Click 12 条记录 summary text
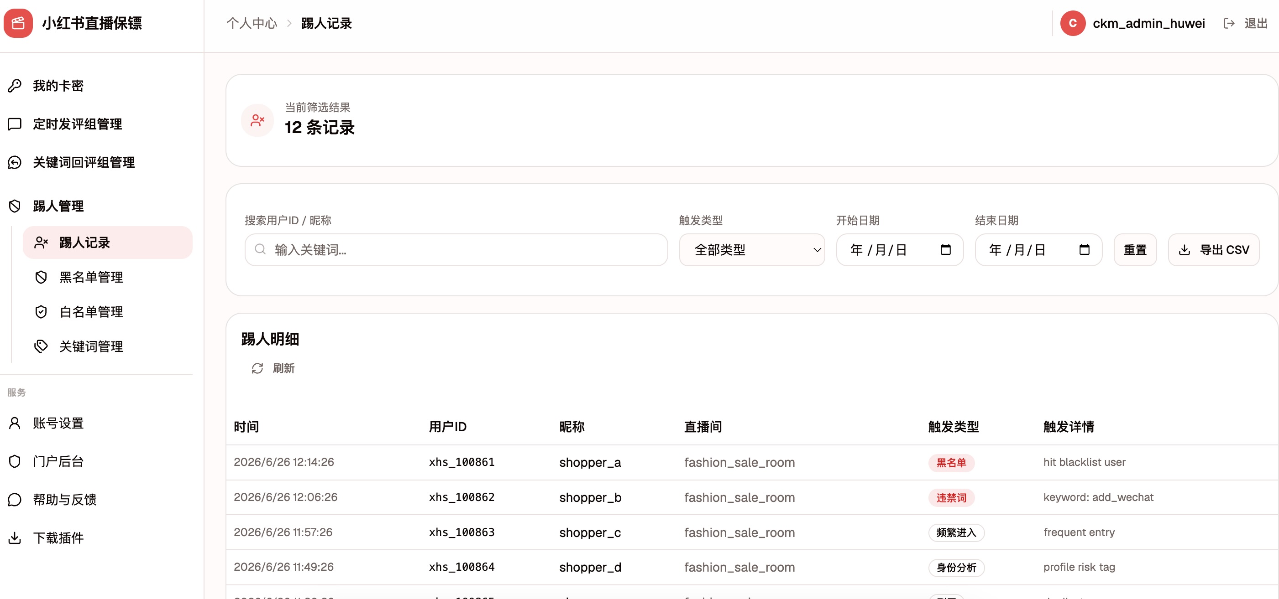Screen dimensions: 1279x599 point(320,128)
